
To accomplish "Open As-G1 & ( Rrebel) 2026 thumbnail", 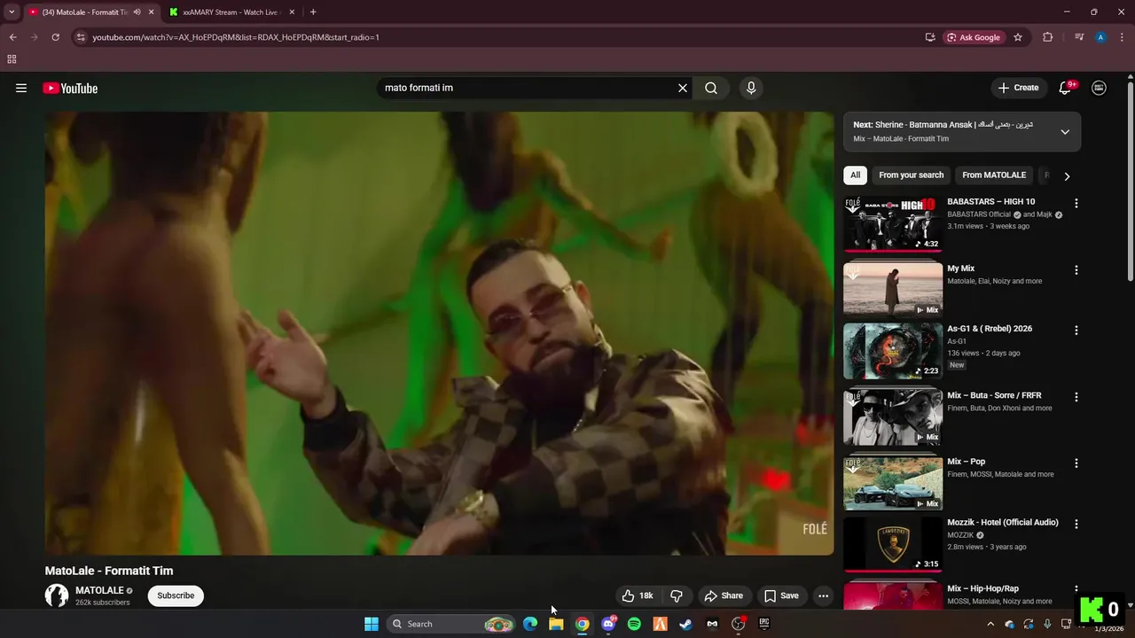I will tap(893, 351).
